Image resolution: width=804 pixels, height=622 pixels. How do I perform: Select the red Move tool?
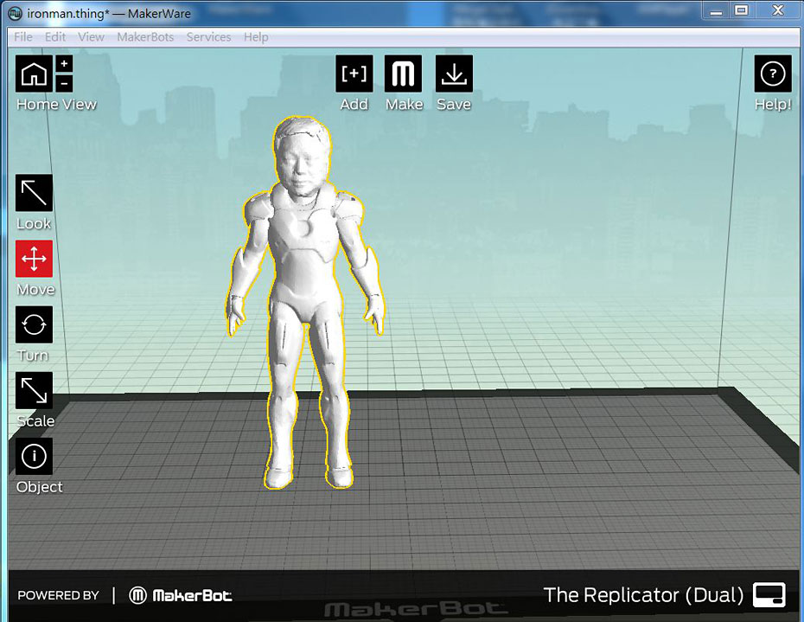34,259
